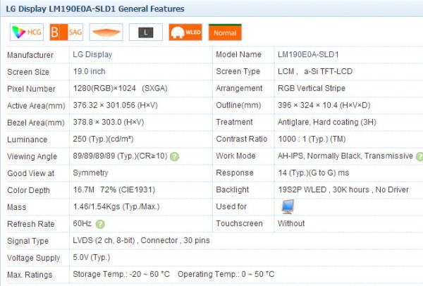The height and width of the screenshot is (286, 423).
Task: Click the Screen Type row label
Action: coord(238,71)
